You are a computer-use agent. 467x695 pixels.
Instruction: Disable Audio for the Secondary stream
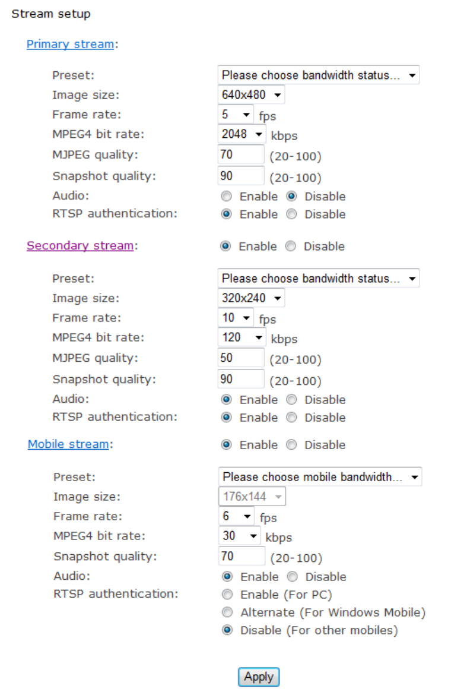pos(291,400)
